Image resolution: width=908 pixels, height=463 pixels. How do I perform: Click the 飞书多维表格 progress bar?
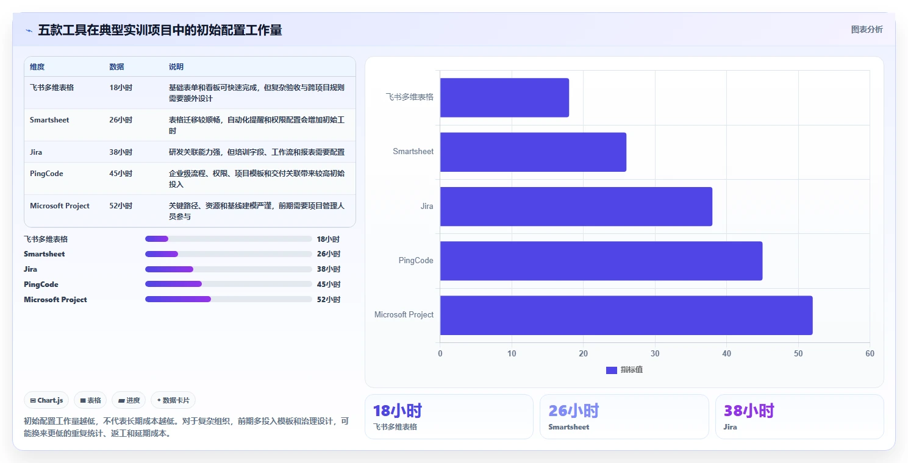pyautogui.click(x=229, y=239)
